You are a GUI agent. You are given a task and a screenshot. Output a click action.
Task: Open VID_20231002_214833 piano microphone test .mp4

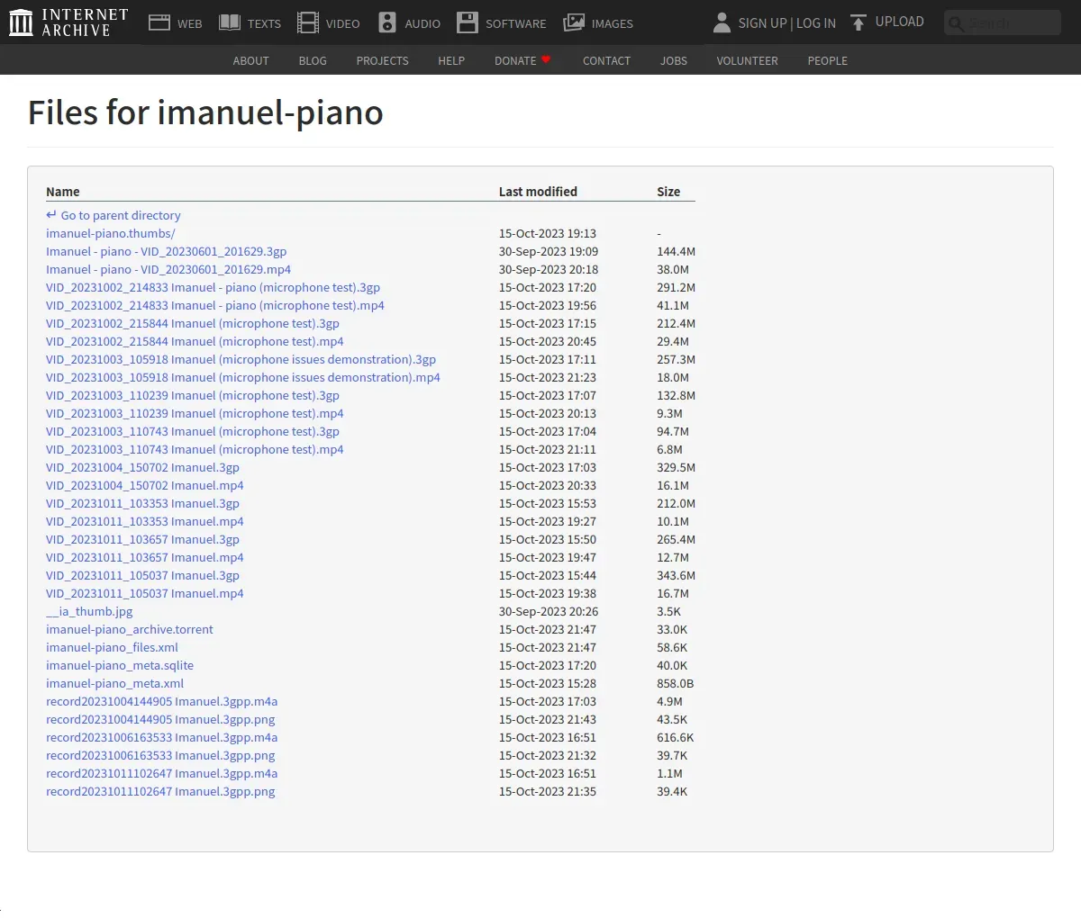[x=215, y=305]
